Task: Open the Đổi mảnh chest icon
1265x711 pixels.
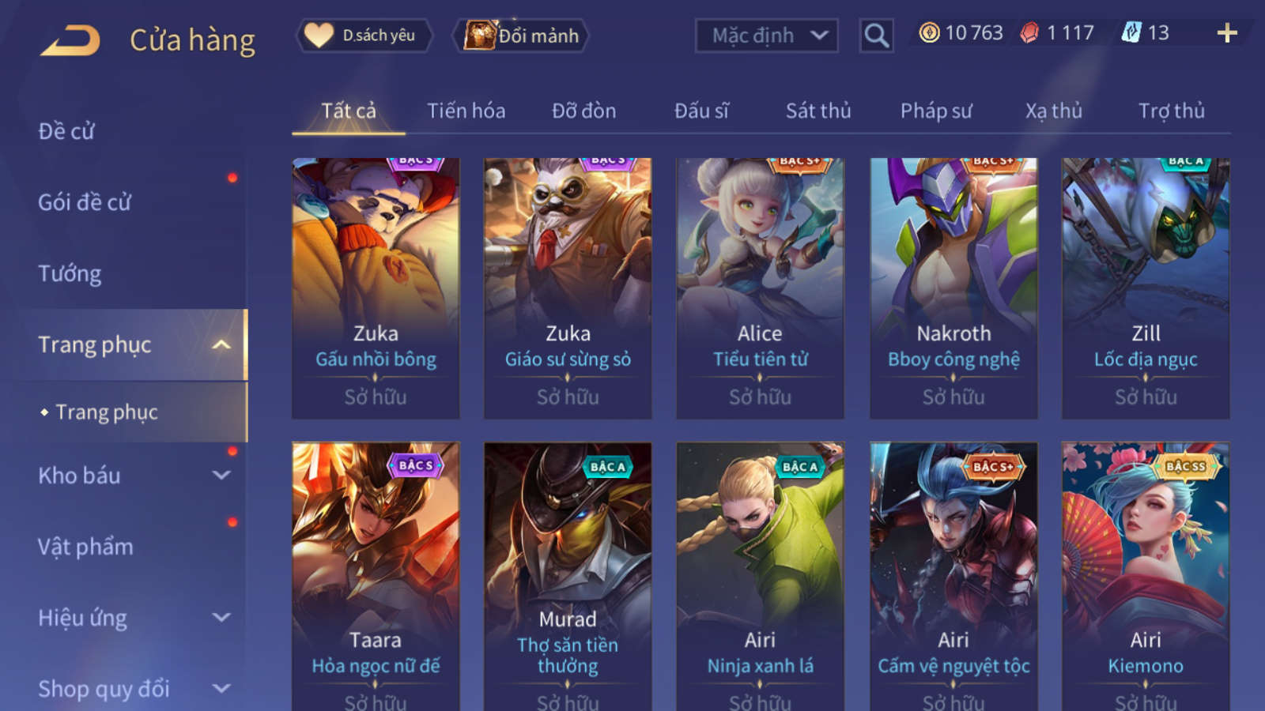Action: coord(479,35)
